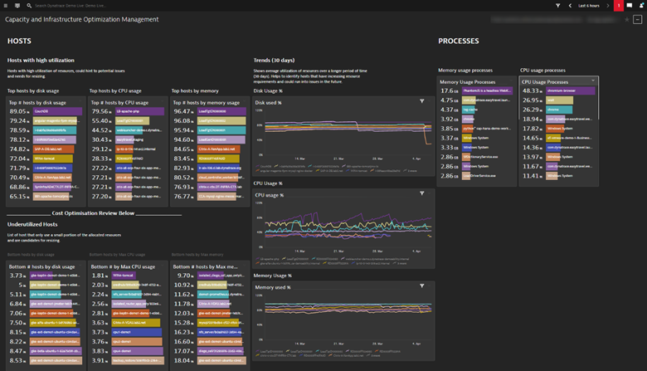The width and height of the screenshot is (647, 371).
Task: Click CPU Usage Processes tile title
Action: (545, 82)
